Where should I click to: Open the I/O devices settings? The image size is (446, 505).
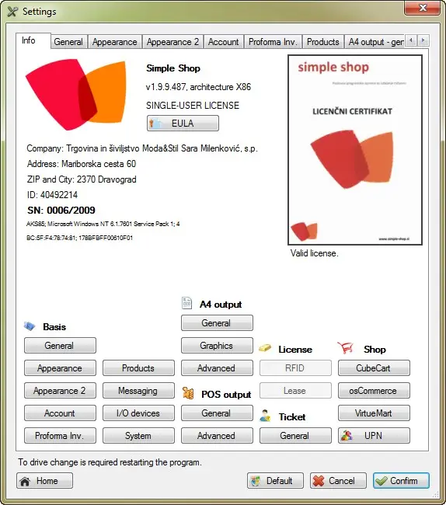(x=138, y=413)
